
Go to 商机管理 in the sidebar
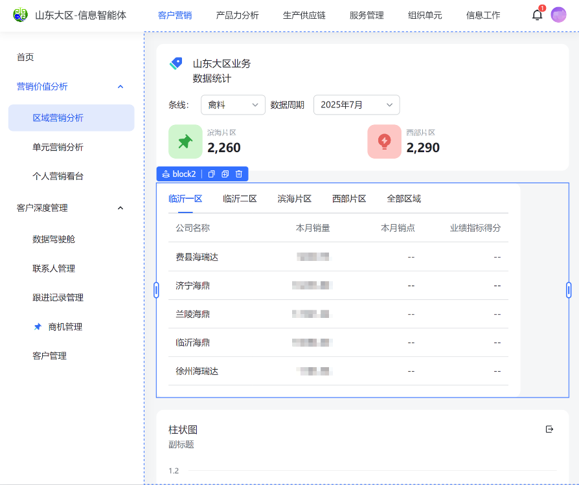65,327
